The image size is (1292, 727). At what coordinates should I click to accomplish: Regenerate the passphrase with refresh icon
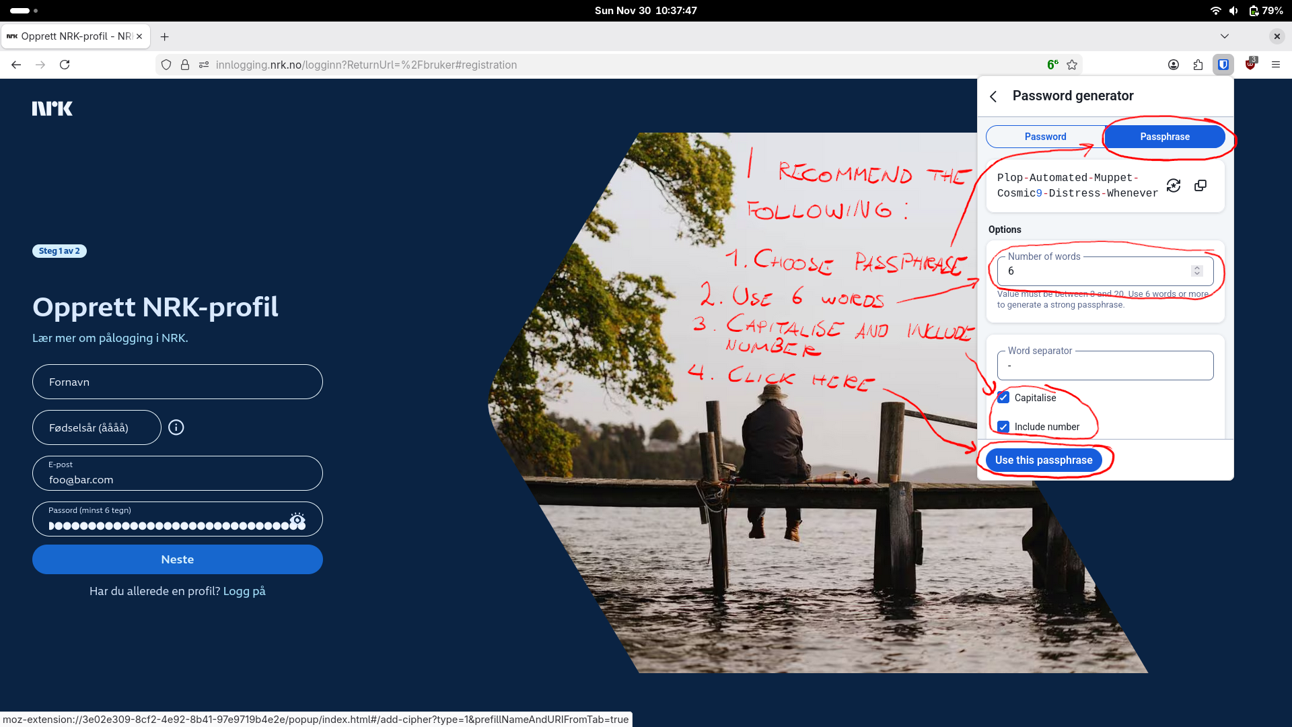(1174, 186)
